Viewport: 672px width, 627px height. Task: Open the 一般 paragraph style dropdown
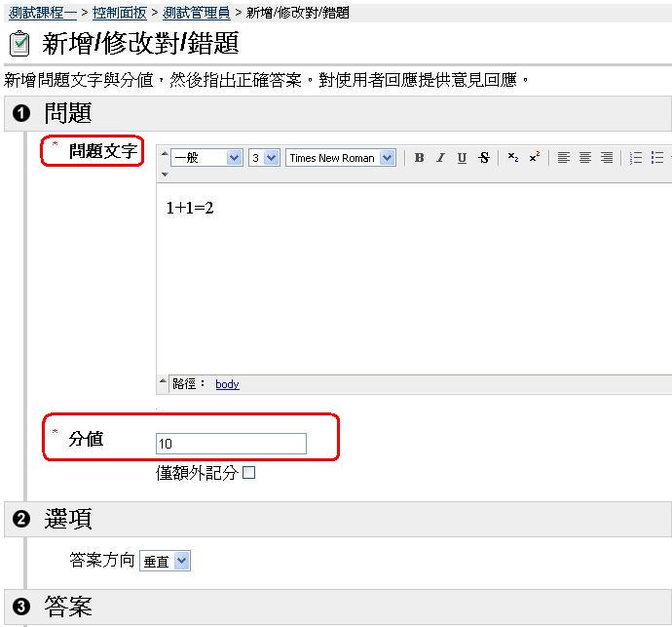206,158
